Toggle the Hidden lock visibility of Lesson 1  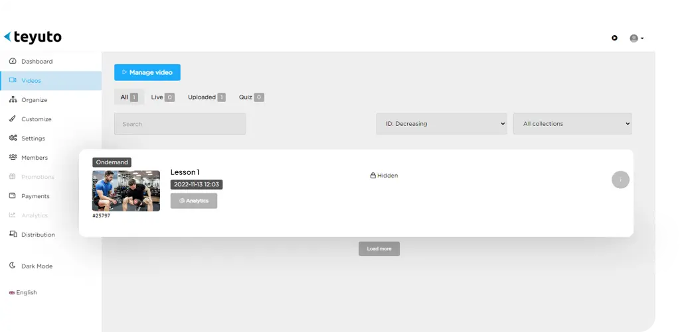click(384, 176)
